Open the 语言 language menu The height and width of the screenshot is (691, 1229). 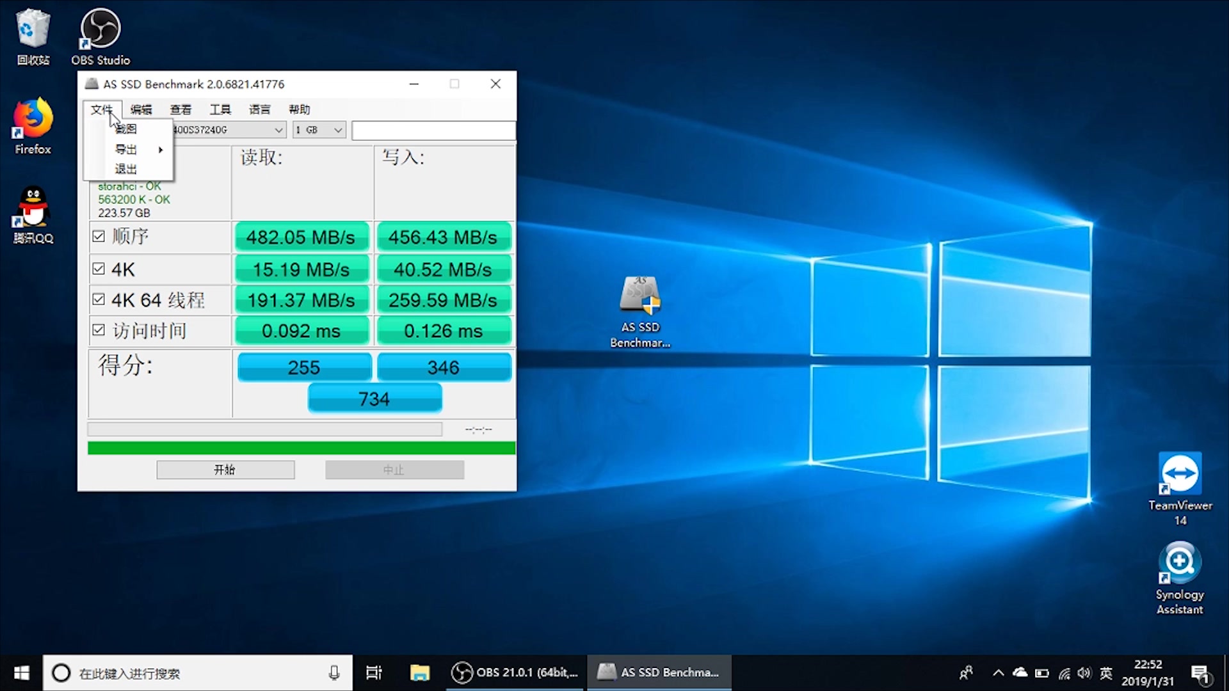tap(259, 109)
